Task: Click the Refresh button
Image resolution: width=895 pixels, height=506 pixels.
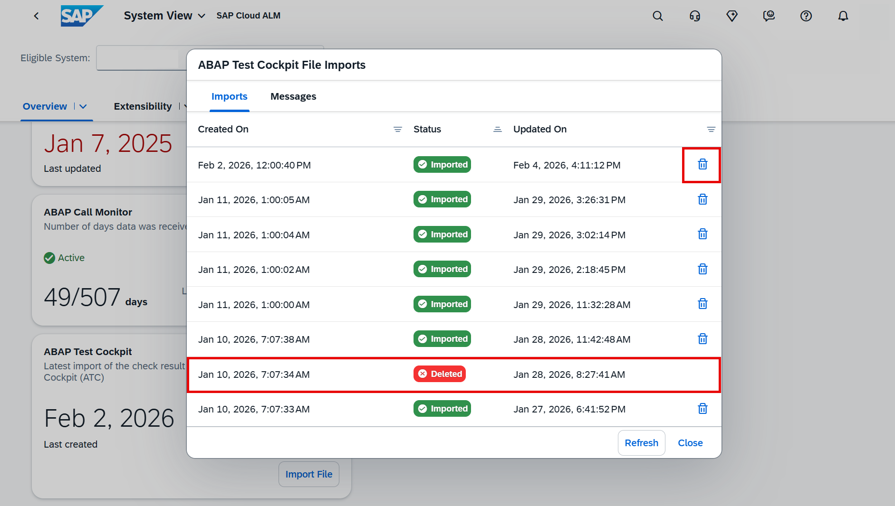Action: [641, 443]
